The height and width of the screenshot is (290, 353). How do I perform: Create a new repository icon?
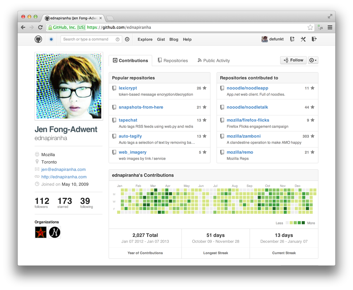(x=292, y=39)
